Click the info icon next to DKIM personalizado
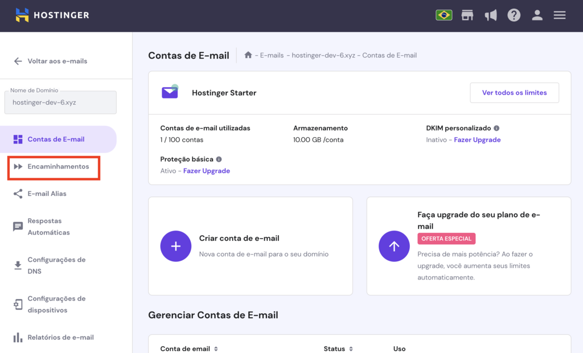The width and height of the screenshot is (583, 353). coord(496,128)
